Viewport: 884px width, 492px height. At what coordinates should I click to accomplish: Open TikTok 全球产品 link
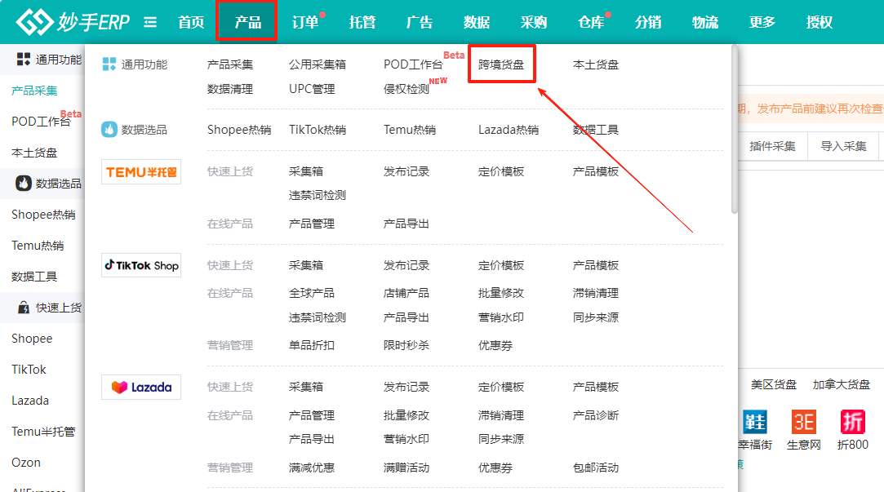[312, 293]
